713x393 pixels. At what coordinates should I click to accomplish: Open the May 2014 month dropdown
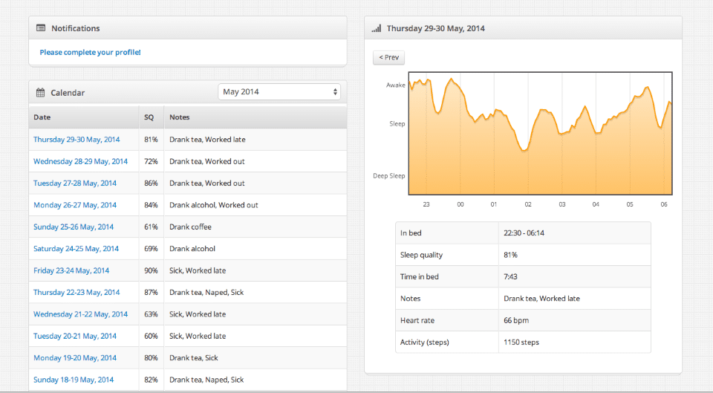[279, 92]
